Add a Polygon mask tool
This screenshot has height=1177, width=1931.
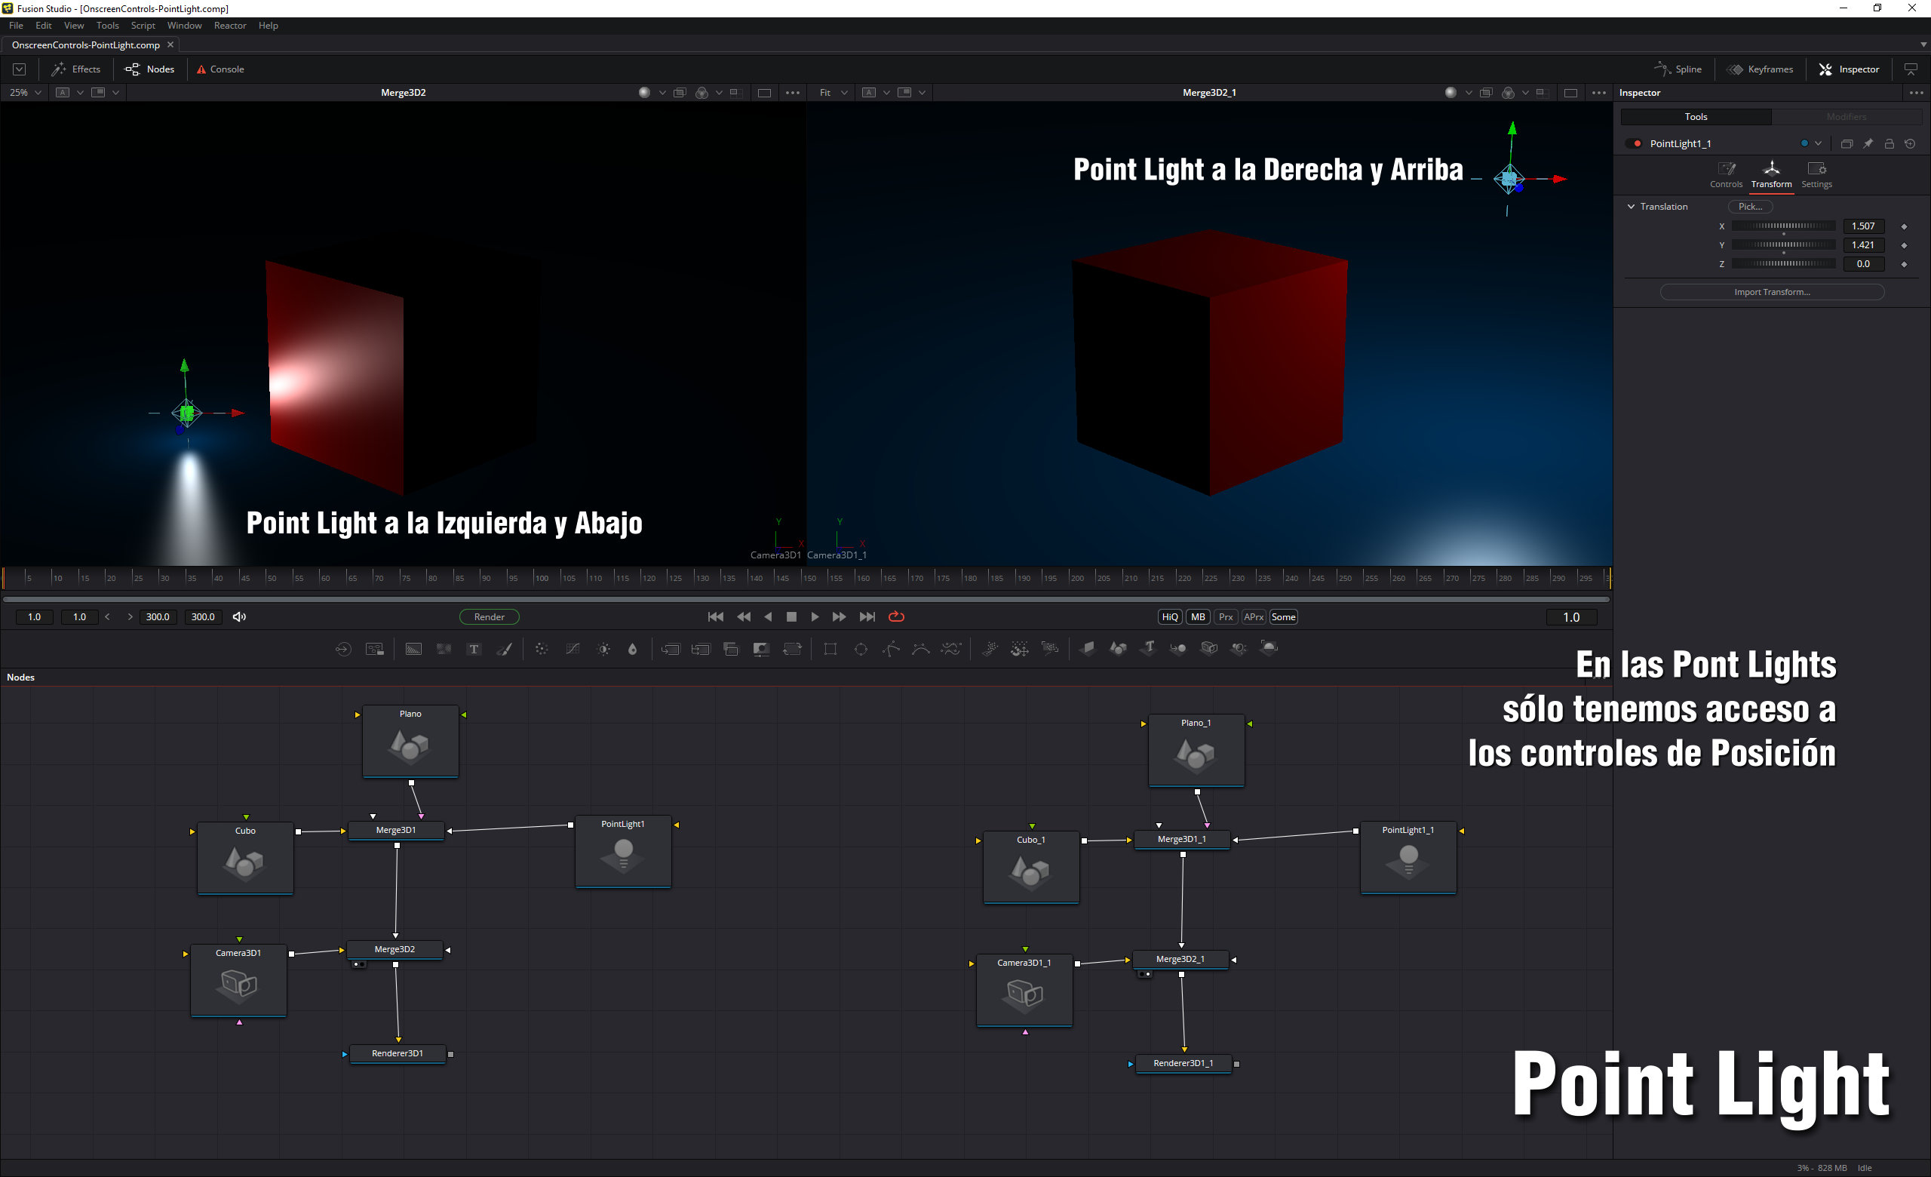coord(891,649)
